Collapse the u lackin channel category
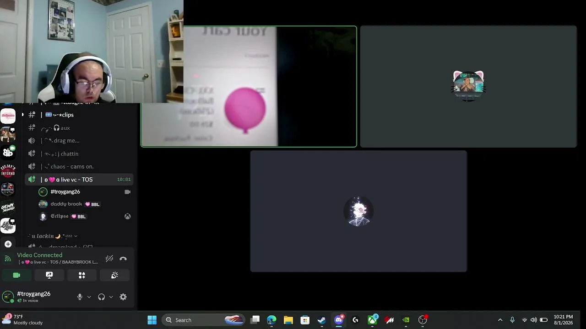This screenshot has width=586, height=329. (x=52, y=236)
